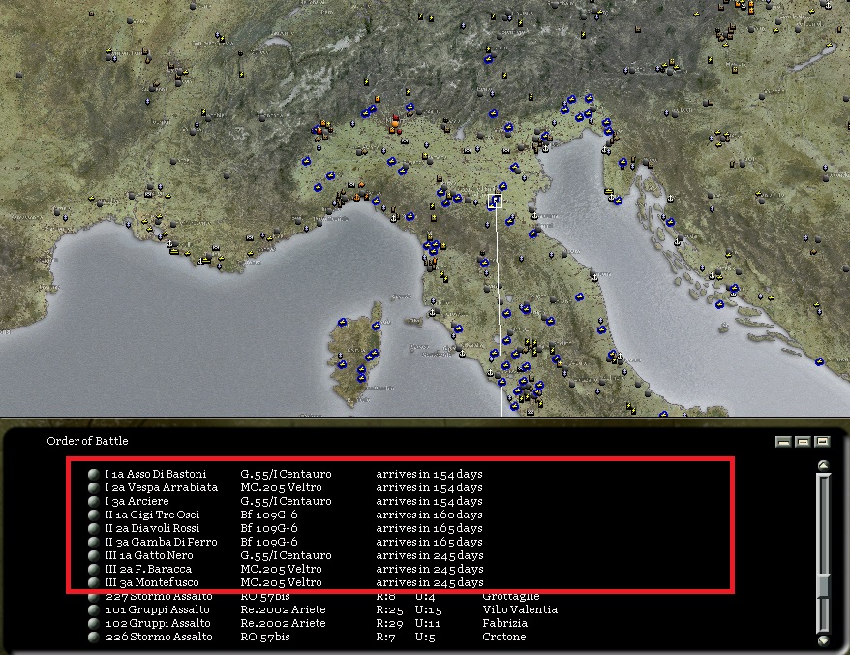The image size is (850, 655).
Task: Select the bullet beside 226 Stormo Assalto
Action: pos(93,637)
